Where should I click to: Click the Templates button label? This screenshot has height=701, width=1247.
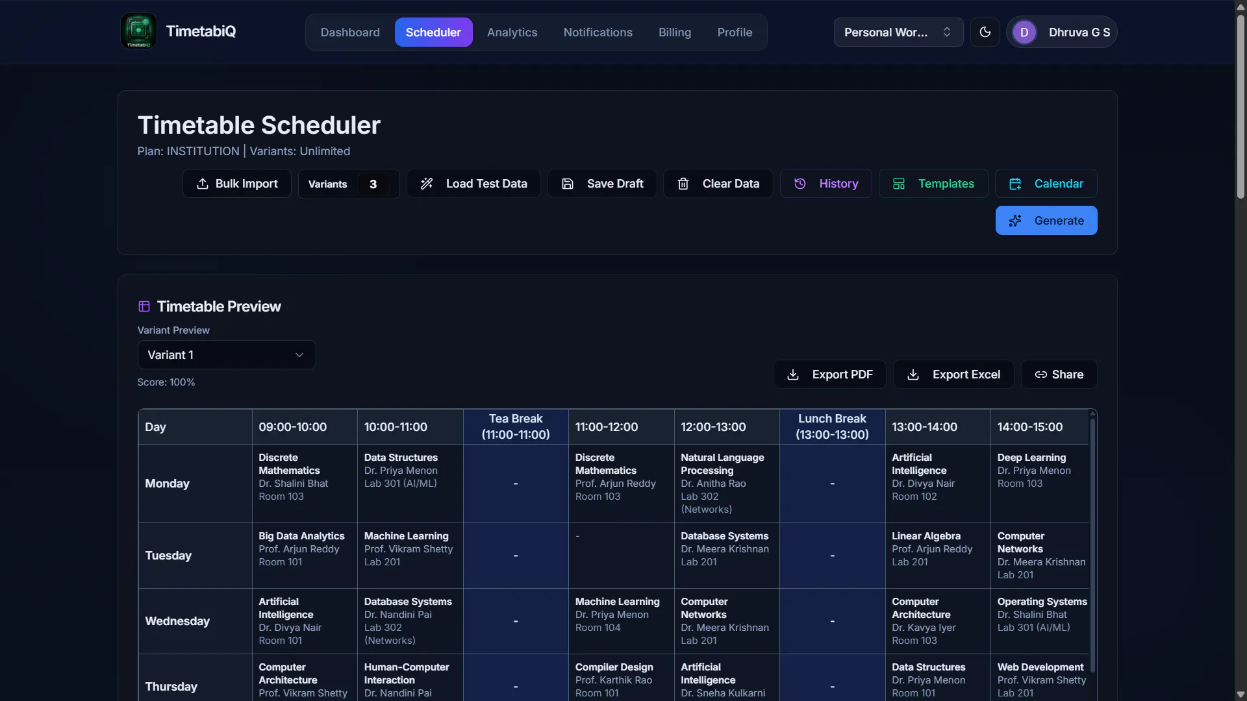(946, 184)
